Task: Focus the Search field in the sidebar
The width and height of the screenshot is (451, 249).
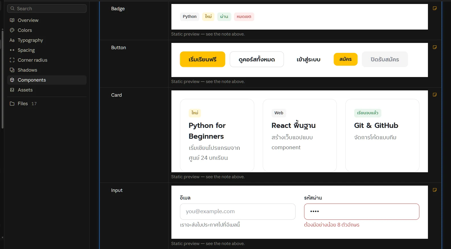Action: (x=47, y=9)
